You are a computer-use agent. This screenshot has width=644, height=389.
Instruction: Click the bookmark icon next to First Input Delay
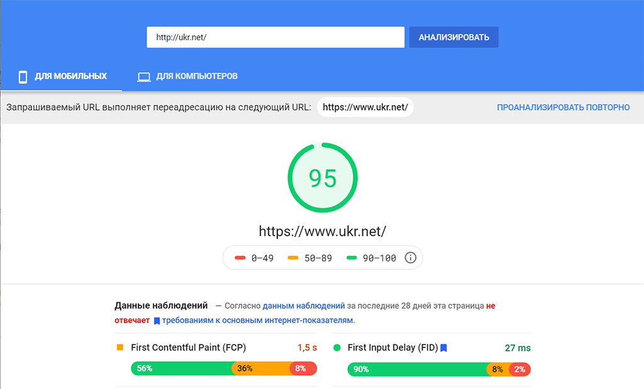coord(443,348)
